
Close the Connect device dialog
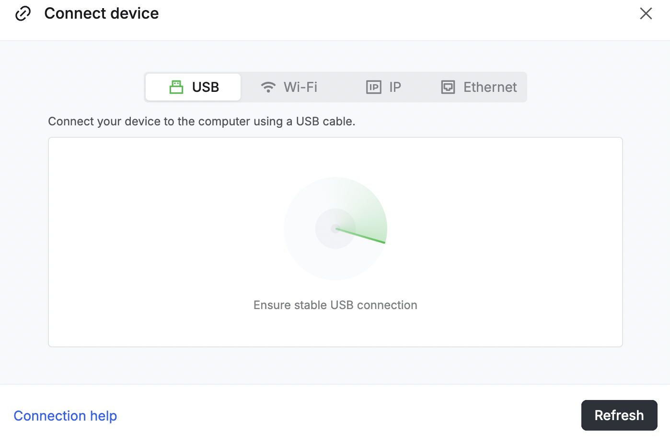pyautogui.click(x=646, y=13)
